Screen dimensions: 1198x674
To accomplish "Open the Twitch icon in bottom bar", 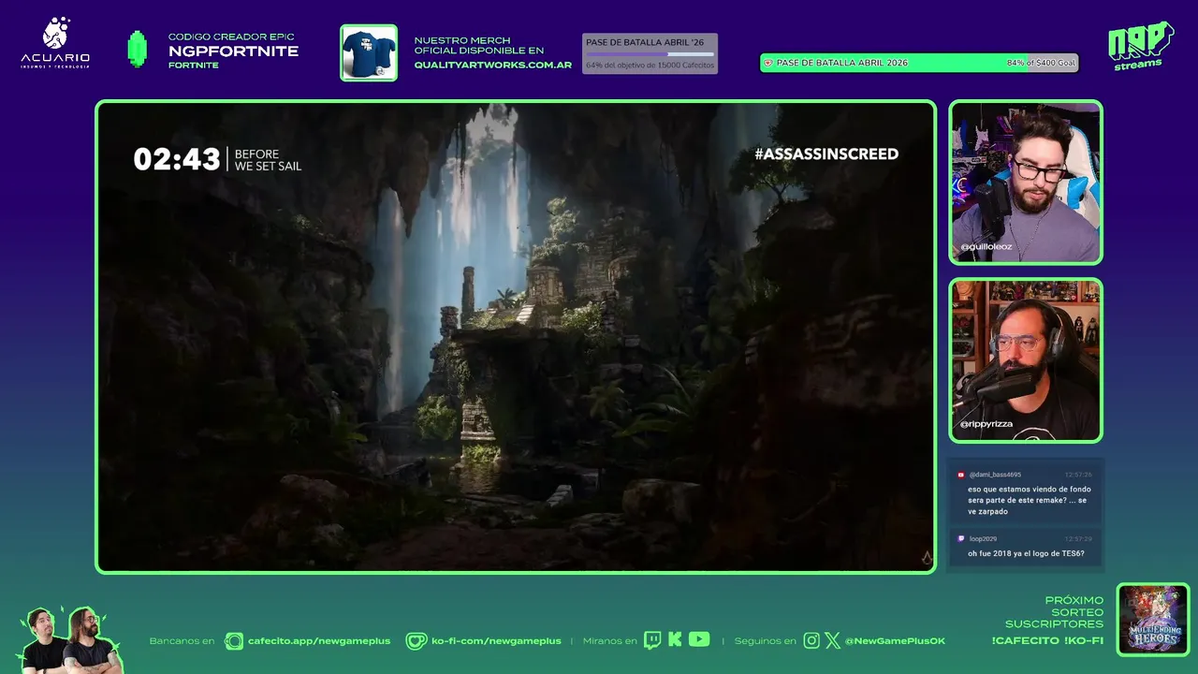I will point(652,640).
